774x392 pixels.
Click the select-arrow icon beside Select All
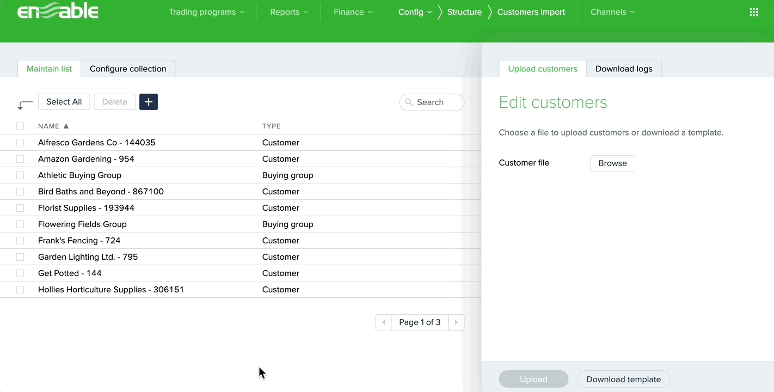[24, 103]
